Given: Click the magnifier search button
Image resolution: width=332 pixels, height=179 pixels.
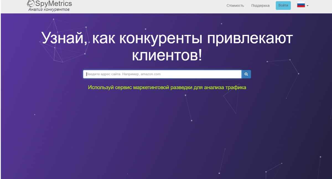Looking at the screenshot, I should (x=246, y=74).
